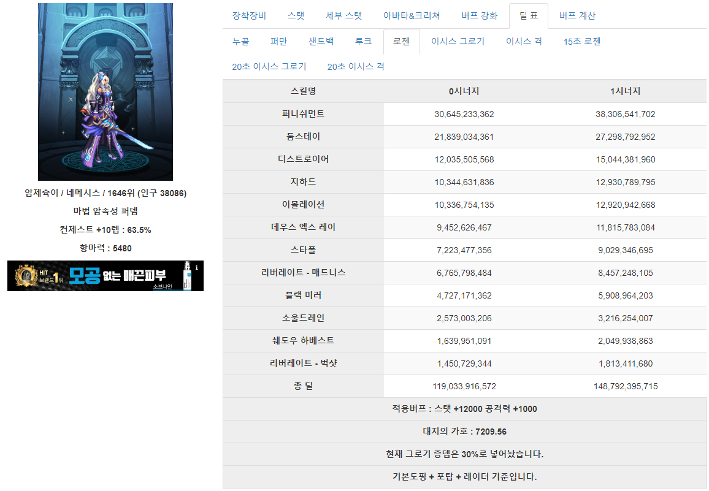Open the 버프 계산 tab
The image size is (709, 491).
click(577, 16)
